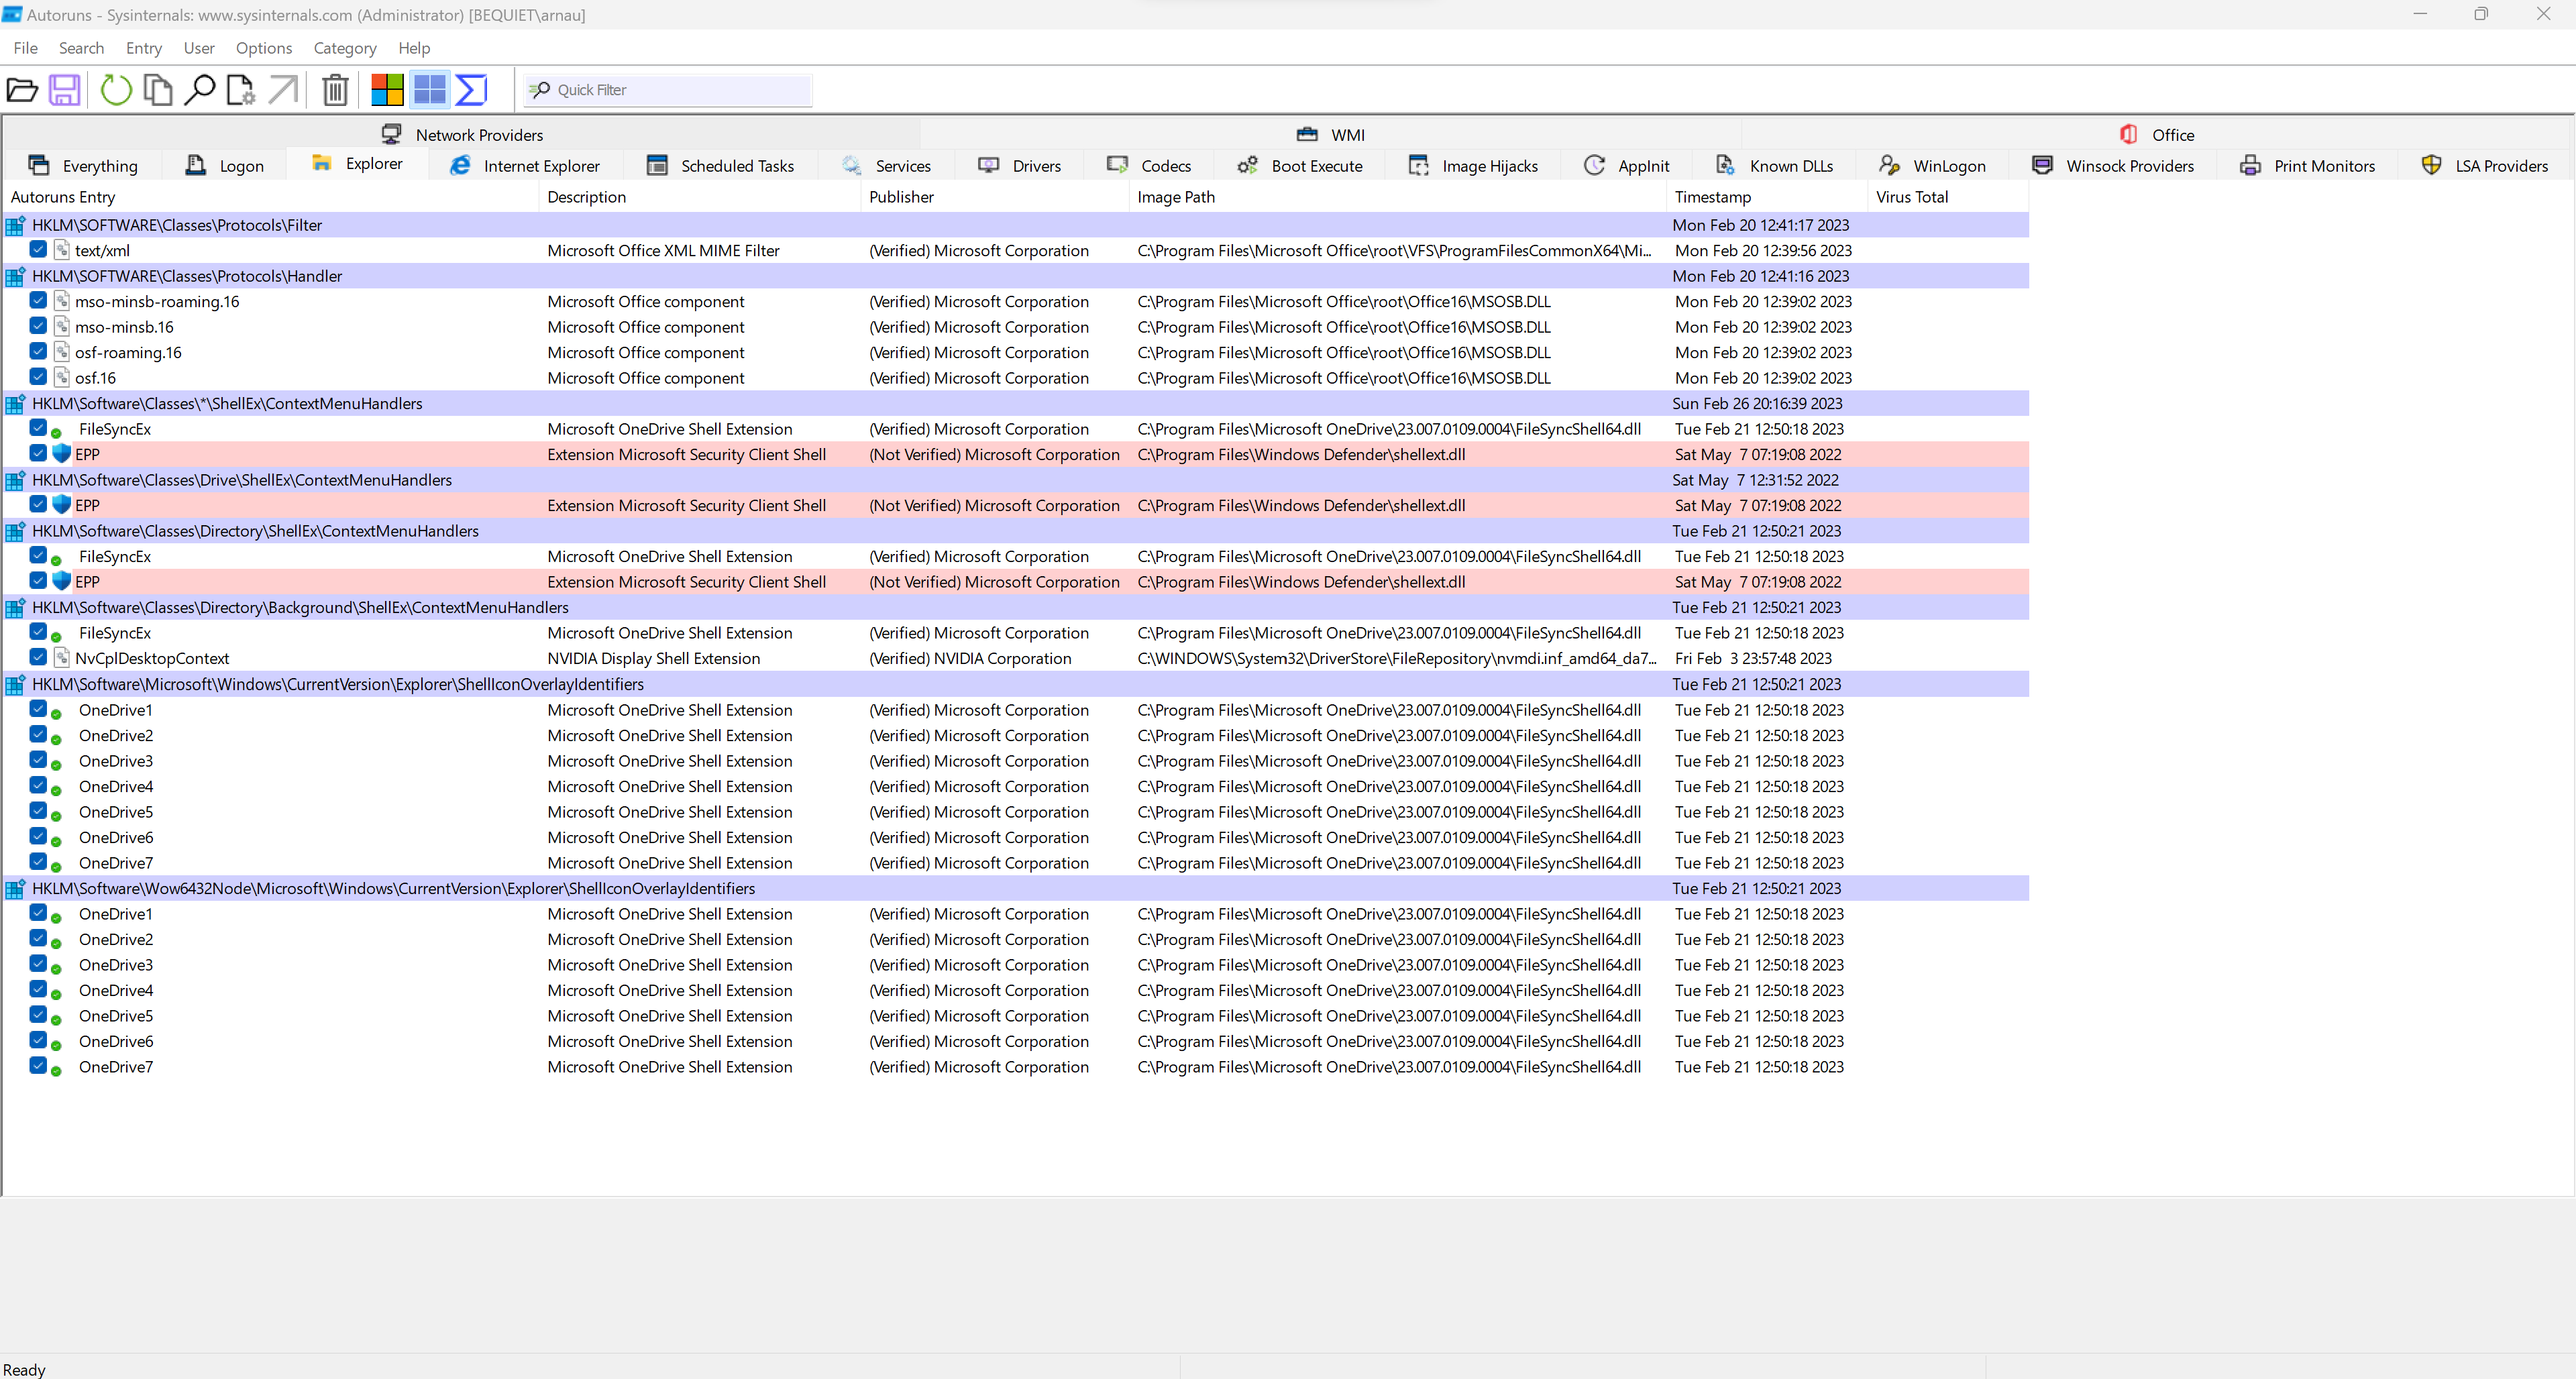
Task: Open the Entry menu
Action: 144,48
